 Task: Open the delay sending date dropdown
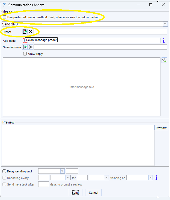coord(62,171)
